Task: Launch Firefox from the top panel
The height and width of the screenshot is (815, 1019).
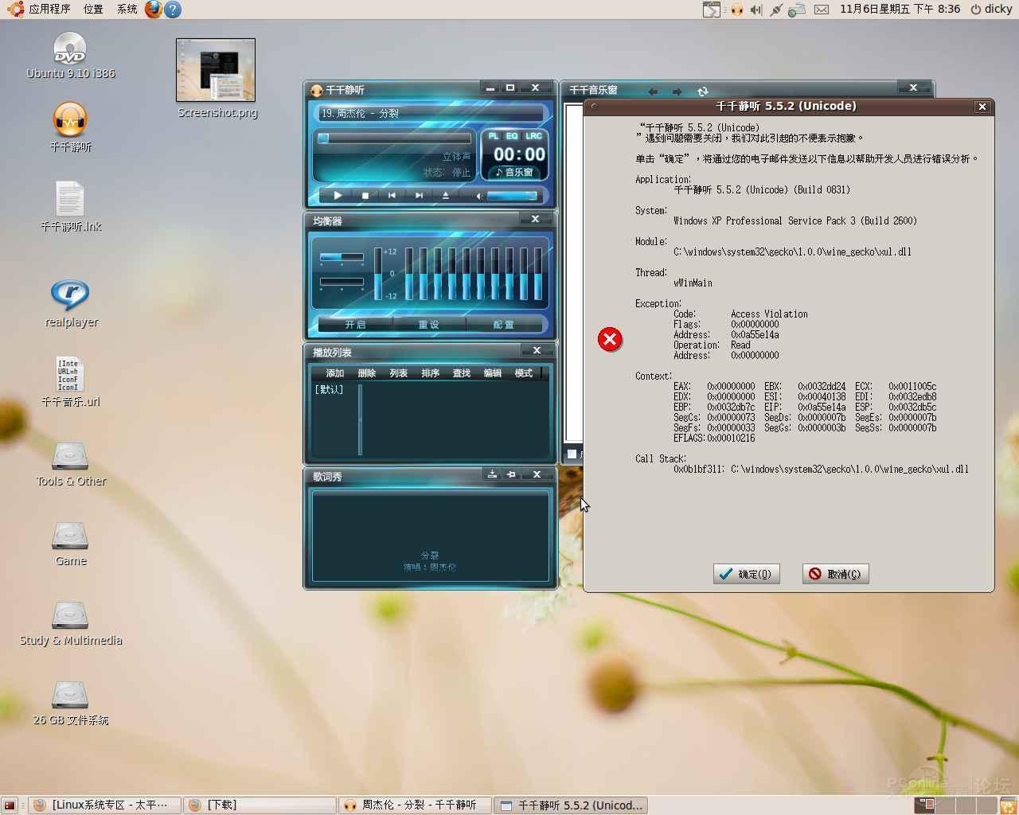Action: coord(154,10)
